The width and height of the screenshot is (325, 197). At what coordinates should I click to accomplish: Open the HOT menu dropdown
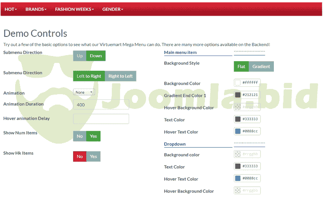(10, 9)
